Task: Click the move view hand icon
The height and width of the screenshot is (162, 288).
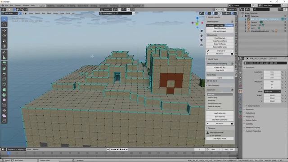Action: pyautogui.click(x=202, y=36)
